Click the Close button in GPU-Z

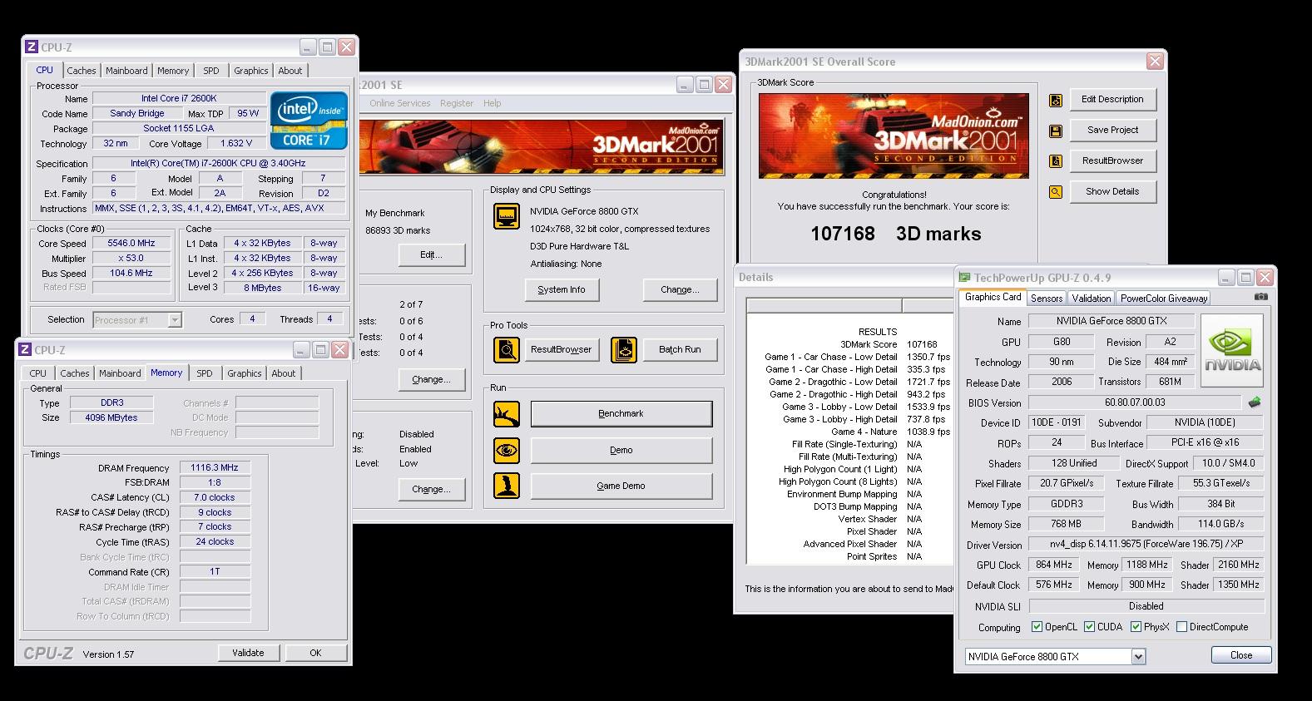pos(1241,655)
